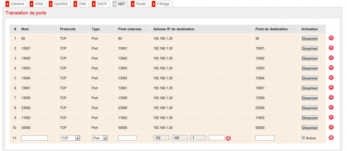Remove rule 23000 using red minus icon
Screen dimensions: 347x151
tap(331, 107)
